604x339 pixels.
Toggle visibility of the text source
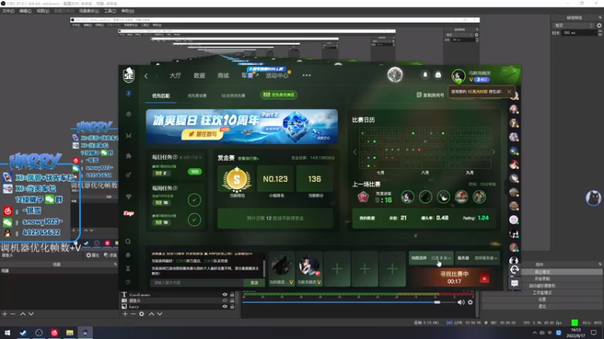tap(225, 295)
